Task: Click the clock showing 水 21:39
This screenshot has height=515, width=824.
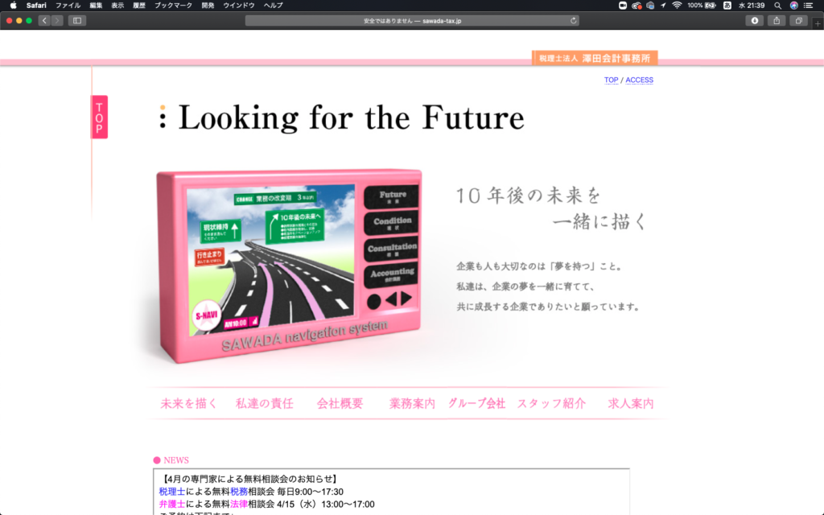Action: pyautogui.click(x=752, y=6)
